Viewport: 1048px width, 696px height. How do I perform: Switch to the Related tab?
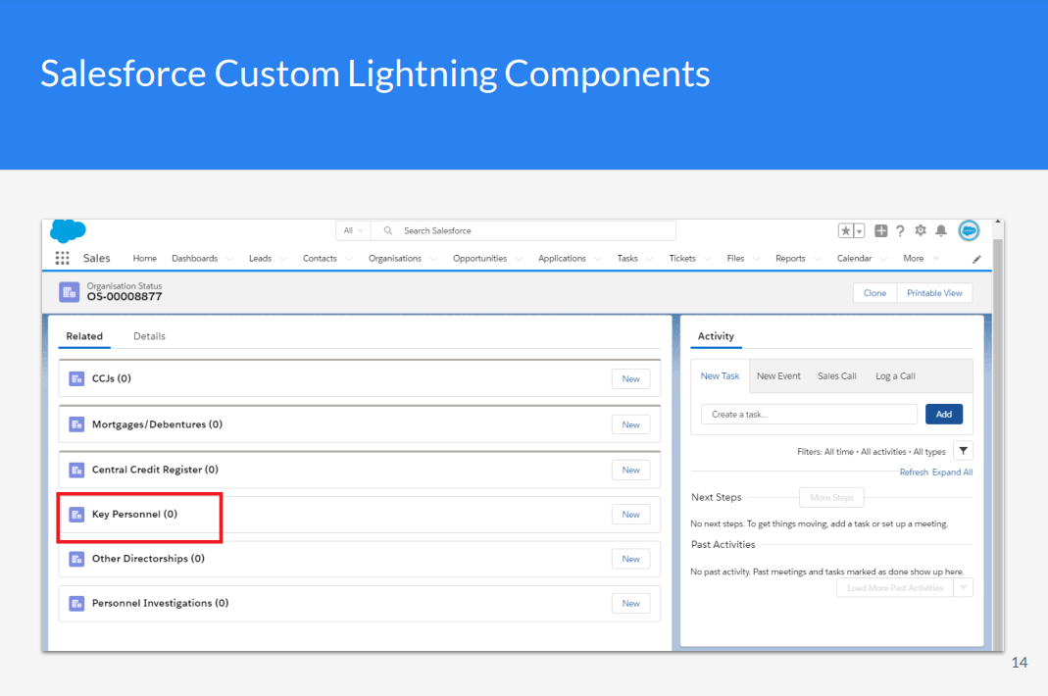pos(84,336)
